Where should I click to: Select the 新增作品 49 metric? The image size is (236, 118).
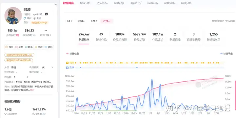tap(101, 37)
